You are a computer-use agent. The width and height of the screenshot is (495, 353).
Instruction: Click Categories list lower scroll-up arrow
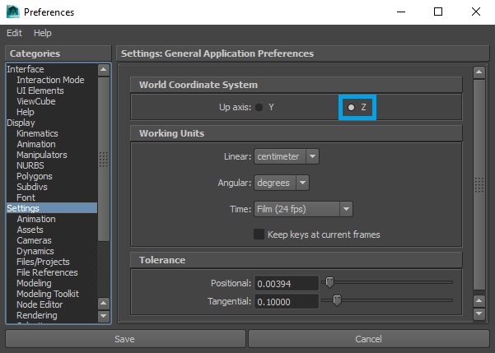[104, 304]
